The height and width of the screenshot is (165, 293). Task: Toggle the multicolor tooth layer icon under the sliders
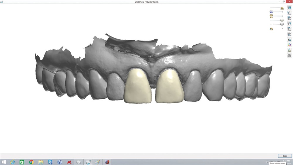pos(271,29)
